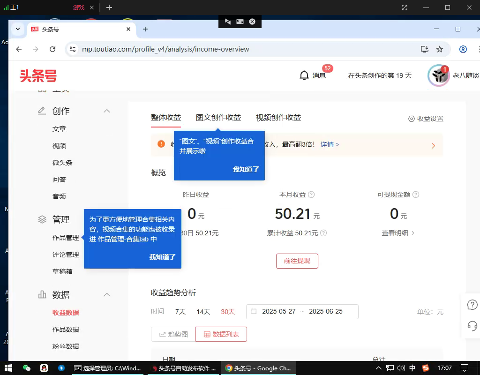This screenshot has height=375, width=480.
Task: Expand the 查看明细 details arrow
Action: pos(412,233)
